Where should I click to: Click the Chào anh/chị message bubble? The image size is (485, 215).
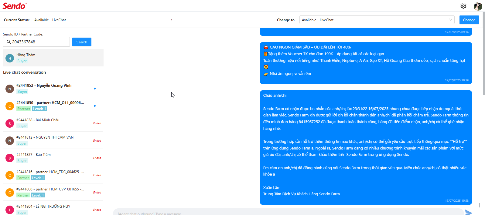point(366,147)
